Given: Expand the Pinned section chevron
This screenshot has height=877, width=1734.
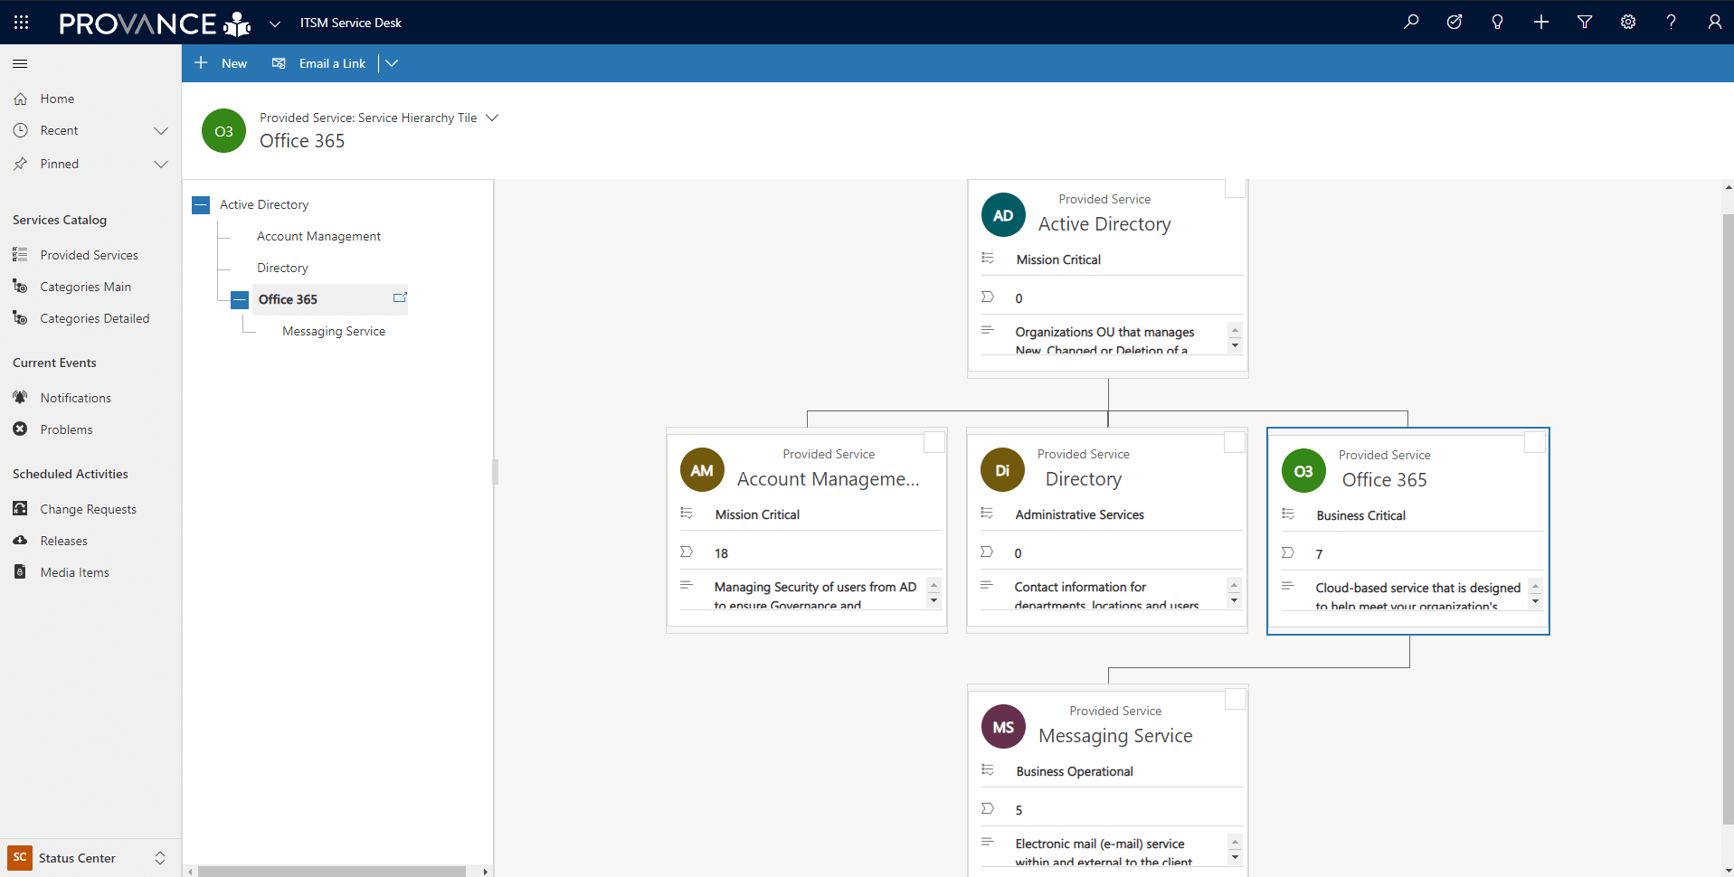Looking at the screenshot, I should click(161, 165).
